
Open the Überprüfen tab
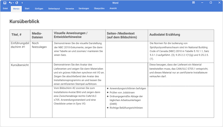(99, 9)
